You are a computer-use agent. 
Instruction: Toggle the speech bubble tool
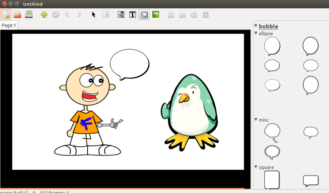(144, 15)
